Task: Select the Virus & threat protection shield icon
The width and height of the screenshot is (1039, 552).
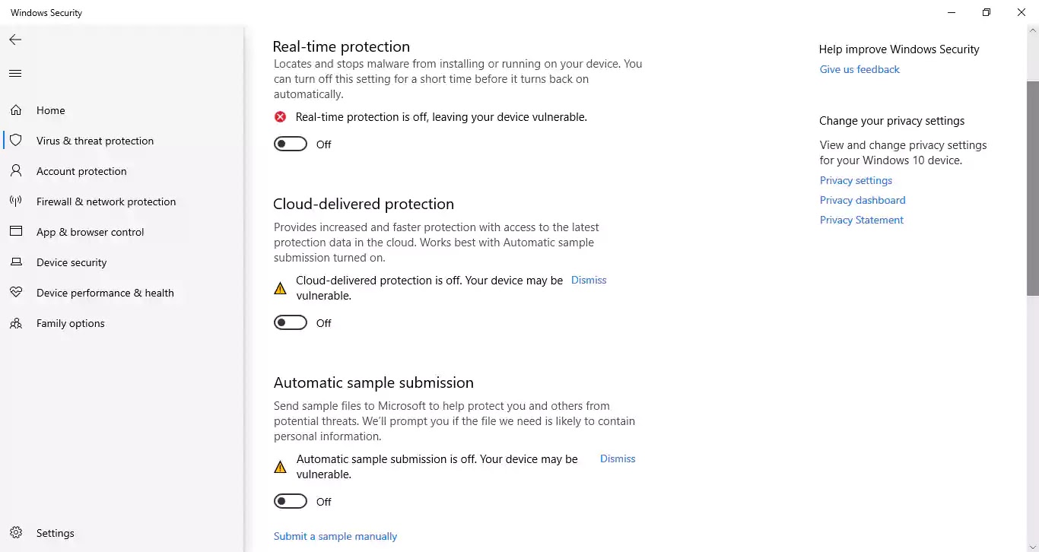Action: [x=15, y=141]
